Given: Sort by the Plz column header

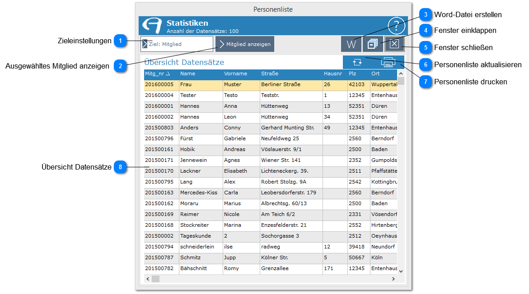Looking at the screenshot, I should pos(359,74).
